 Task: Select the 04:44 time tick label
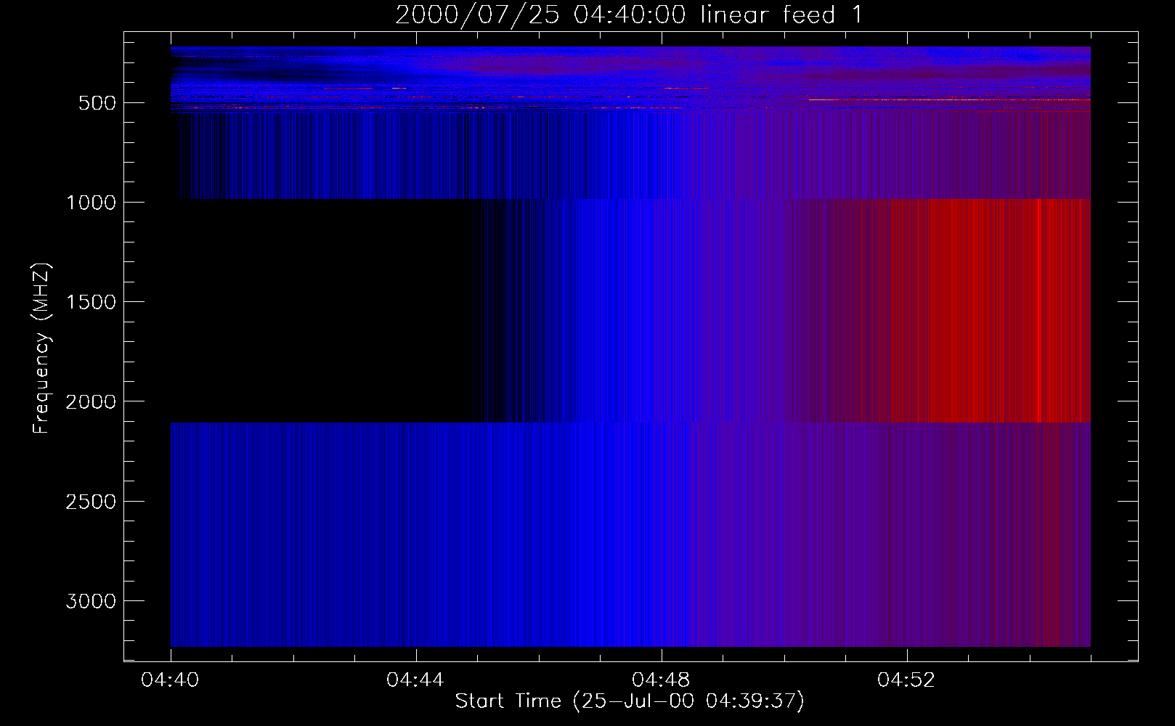(x=415, y=680)
